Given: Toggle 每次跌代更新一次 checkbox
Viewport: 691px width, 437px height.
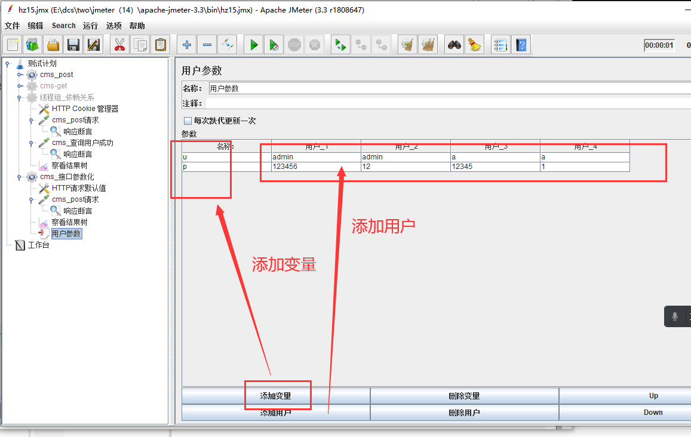Looking at the screenshot, I should [188, 121].
